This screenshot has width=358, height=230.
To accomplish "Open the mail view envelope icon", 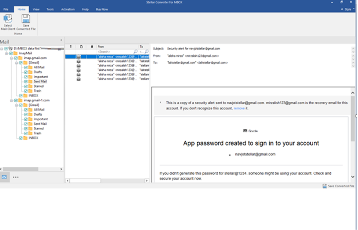I will [x=4, y=177].
